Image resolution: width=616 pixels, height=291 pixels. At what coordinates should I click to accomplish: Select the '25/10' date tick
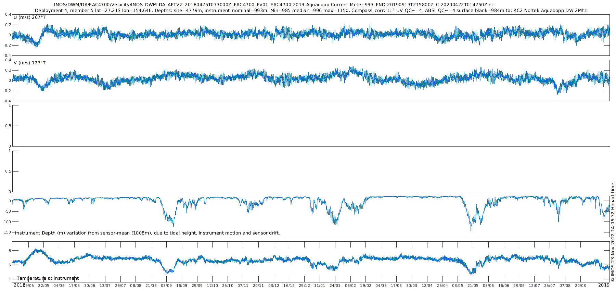(x=228, y=286)
